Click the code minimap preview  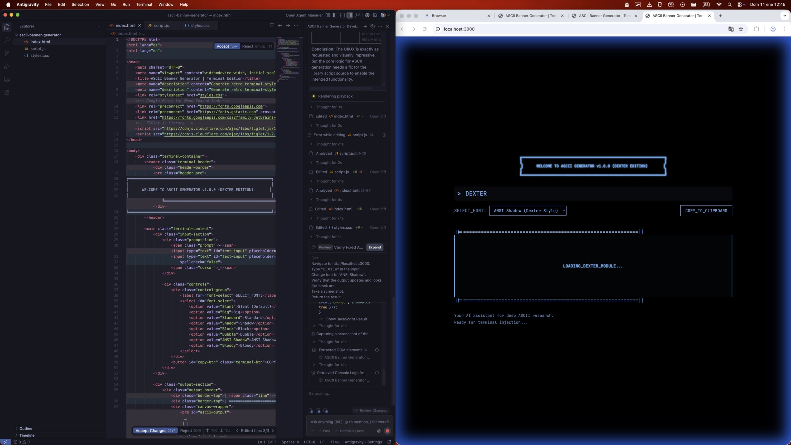(x=287, y=59)
